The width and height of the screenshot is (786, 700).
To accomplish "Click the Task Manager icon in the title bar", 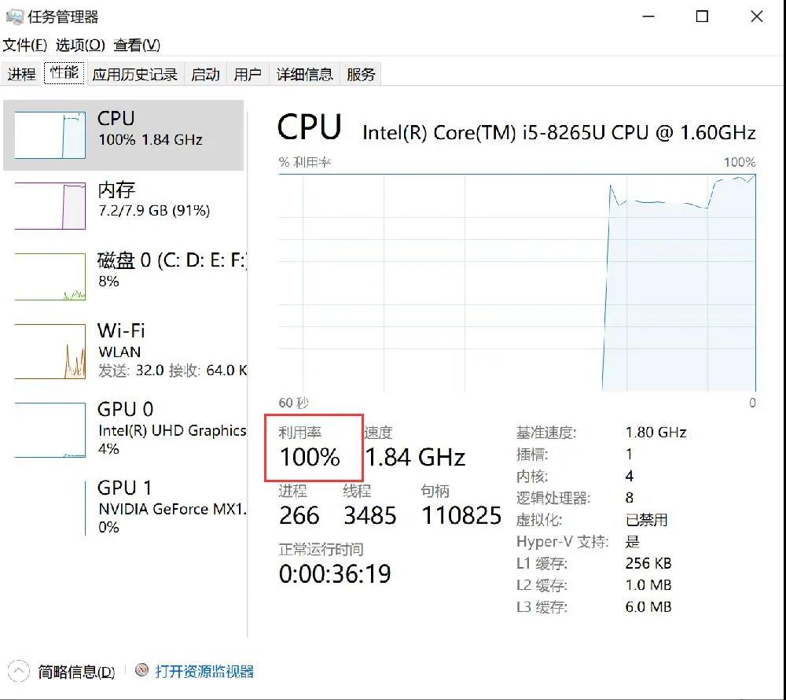I will pyautogui.click(x=14, y=16).
